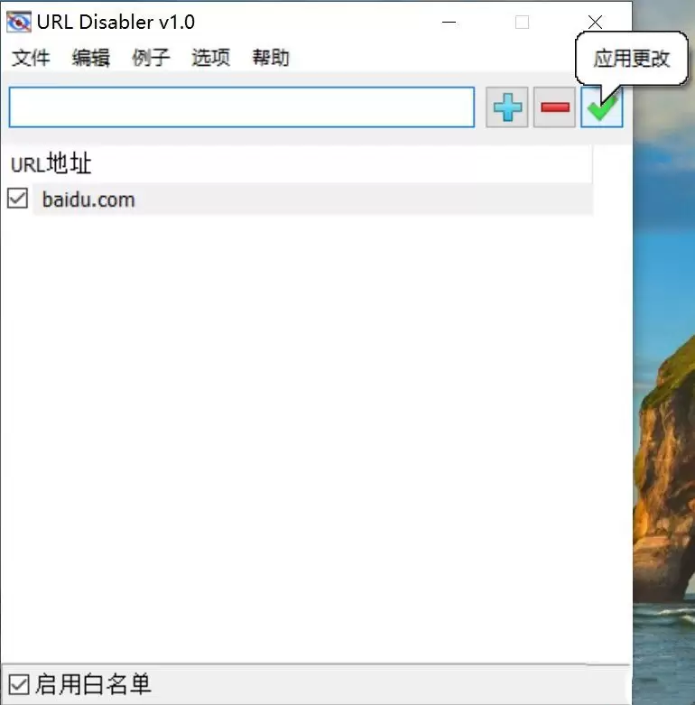Toggle the 启用白名单 whitelist checkbox
The image size is (695, 705).
19,685
